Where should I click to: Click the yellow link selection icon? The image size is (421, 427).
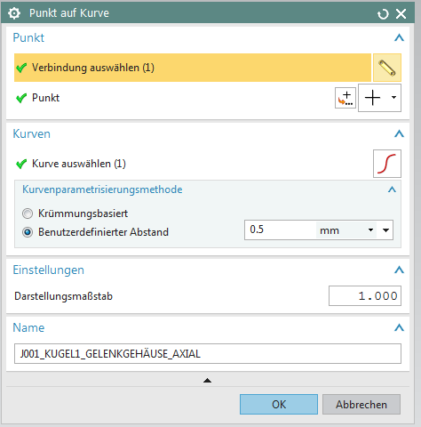[x=387, y=68]
